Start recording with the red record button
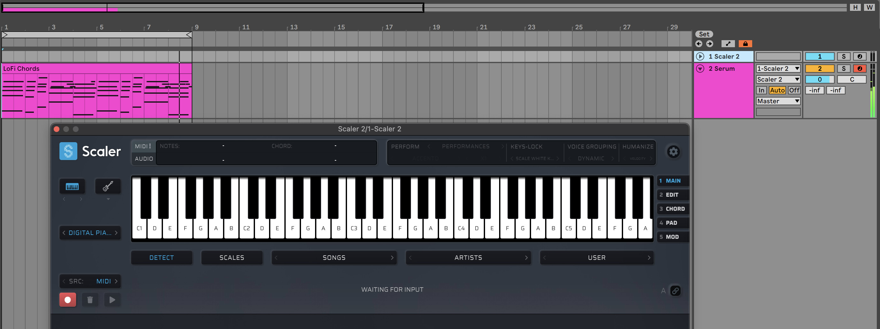Image resolution: width=880 pixels, height=329 pixels. coord(68,300)
